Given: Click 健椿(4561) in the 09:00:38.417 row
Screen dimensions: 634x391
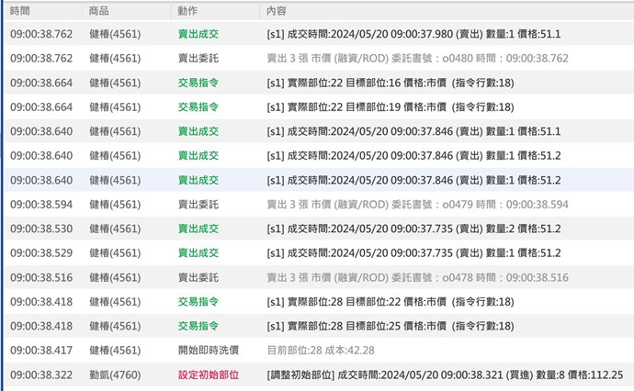Looking at the screenshot, I should (115, 351).
